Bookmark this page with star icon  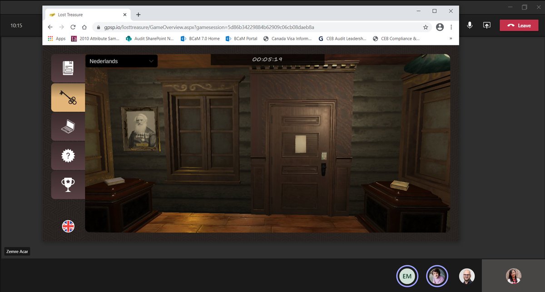click(426, 27)
